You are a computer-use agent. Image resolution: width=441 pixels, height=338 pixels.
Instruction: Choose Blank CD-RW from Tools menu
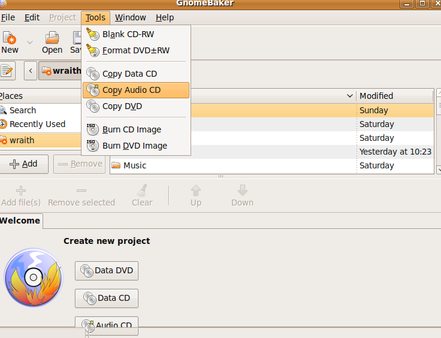136,34
